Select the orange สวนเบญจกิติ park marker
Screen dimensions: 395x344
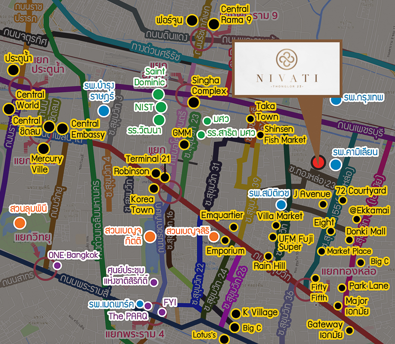point(147,236)
